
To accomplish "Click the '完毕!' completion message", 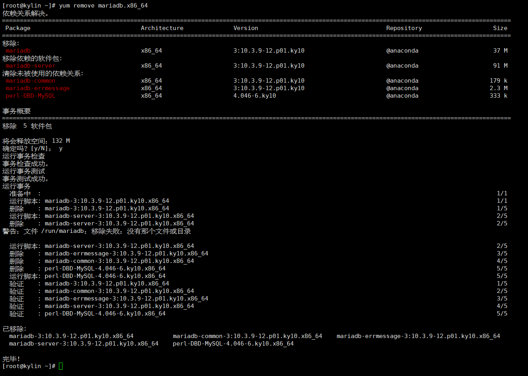I will pos(11,359).
